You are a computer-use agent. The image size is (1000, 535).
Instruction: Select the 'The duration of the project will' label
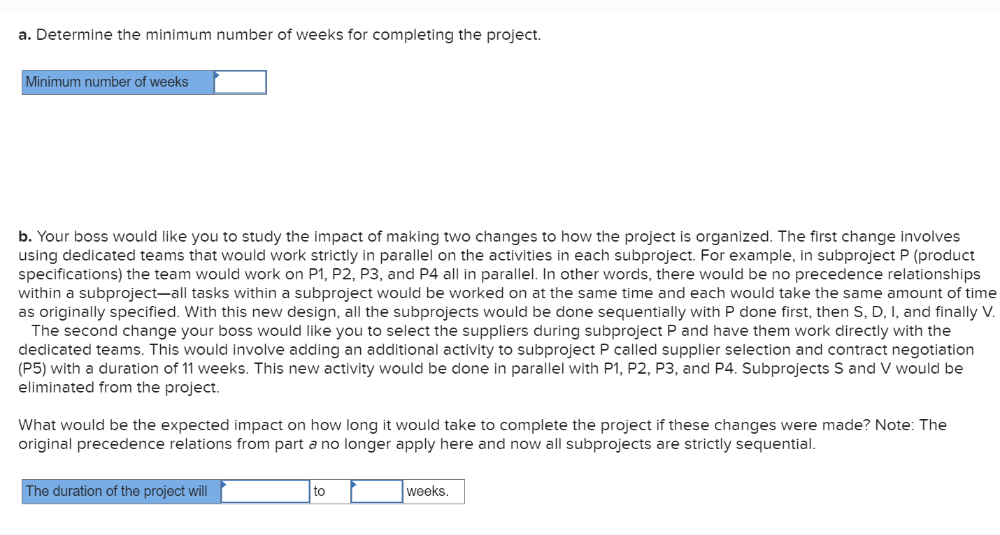(119, 491)
